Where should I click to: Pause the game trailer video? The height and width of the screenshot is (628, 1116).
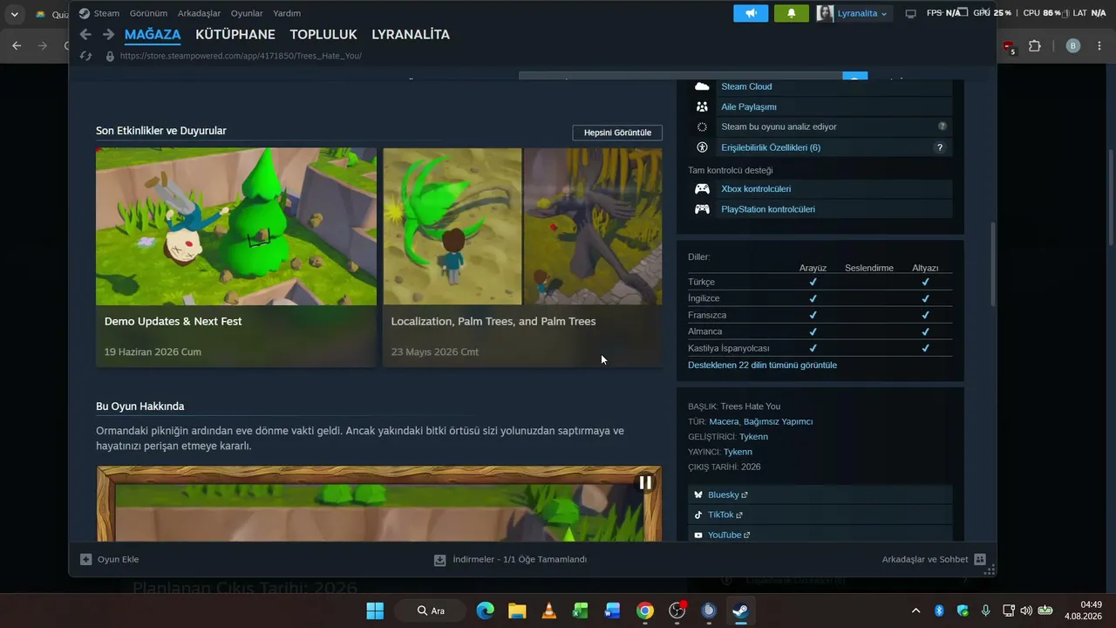pyautogui.click(x=645, y=482)
